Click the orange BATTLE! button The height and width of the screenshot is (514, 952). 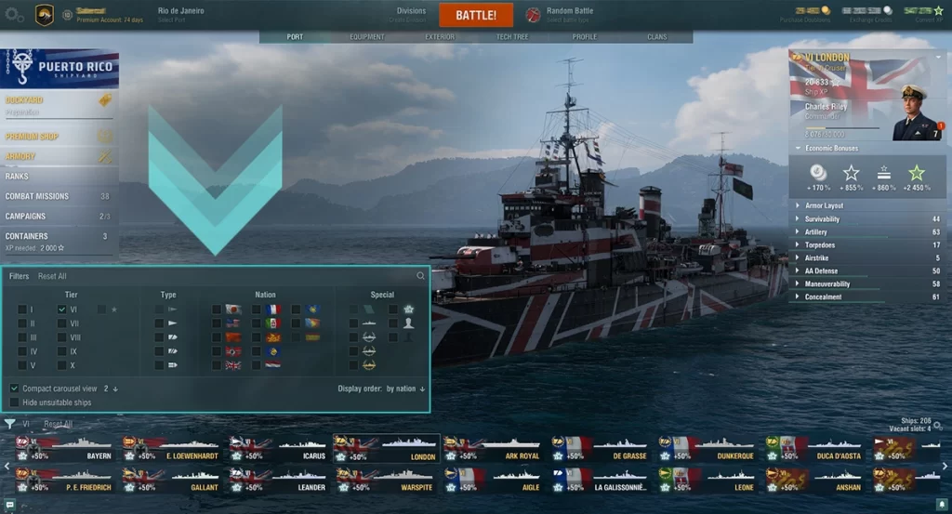pyautogui.click(x=476, y=15)
